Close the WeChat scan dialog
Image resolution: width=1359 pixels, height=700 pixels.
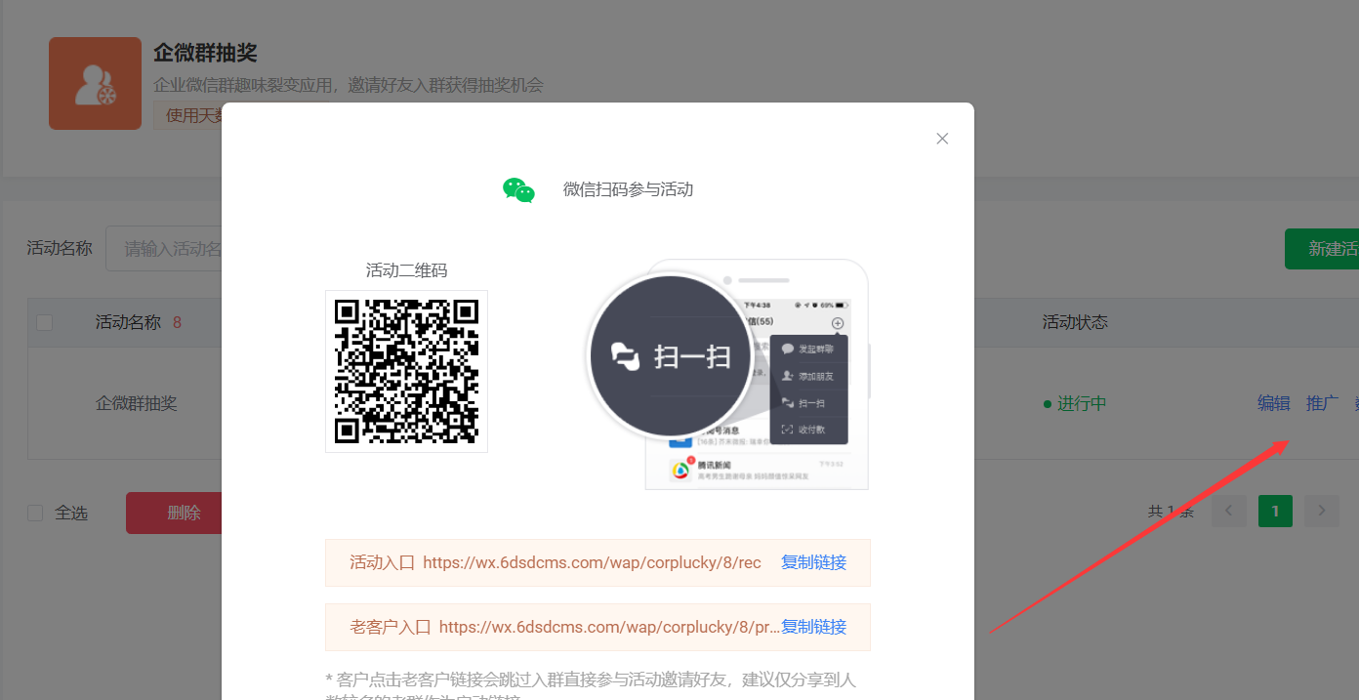click(942, 139)
